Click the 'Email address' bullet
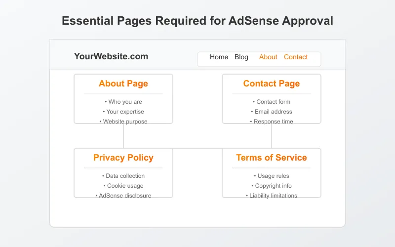The width and height of the screenshot is (395, 247). pyautogui.click(x=272, y=112)
